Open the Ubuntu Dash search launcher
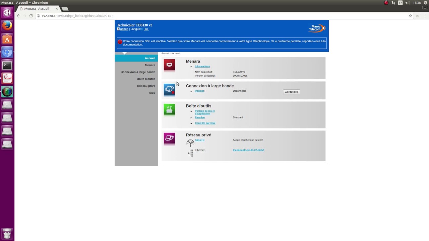 (7, 13)
